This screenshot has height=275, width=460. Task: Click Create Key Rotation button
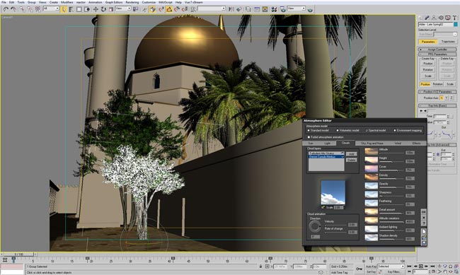[x=427, y=70]
